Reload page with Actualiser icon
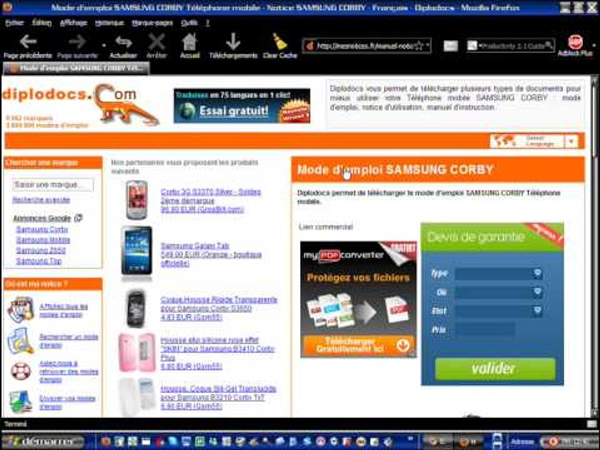The height and width of the screenshot is (450, 600). pos(123,42)
